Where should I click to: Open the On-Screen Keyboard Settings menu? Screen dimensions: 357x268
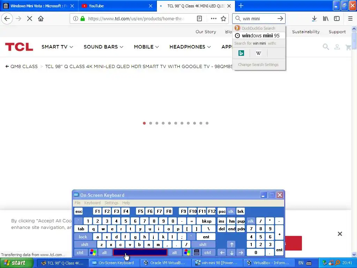(111, 203)
